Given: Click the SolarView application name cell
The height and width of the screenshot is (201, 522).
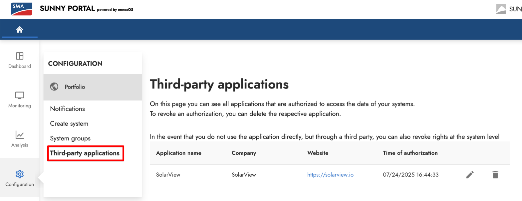Looking at the screenshot, I should point(168,174).
